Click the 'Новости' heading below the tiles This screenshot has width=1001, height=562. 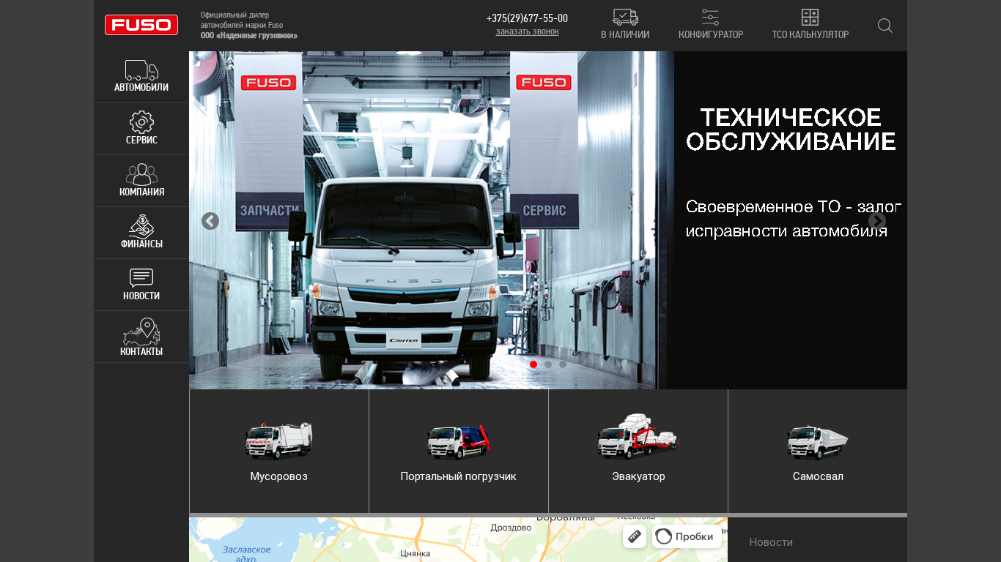point(771,542)
